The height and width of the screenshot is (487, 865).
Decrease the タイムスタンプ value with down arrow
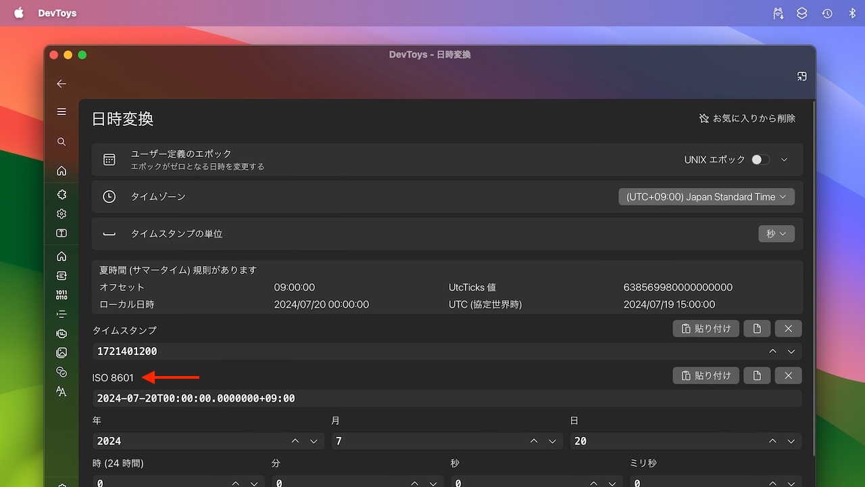coord(791,352)
